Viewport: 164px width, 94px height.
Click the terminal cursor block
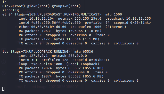(x=3, y=89)
